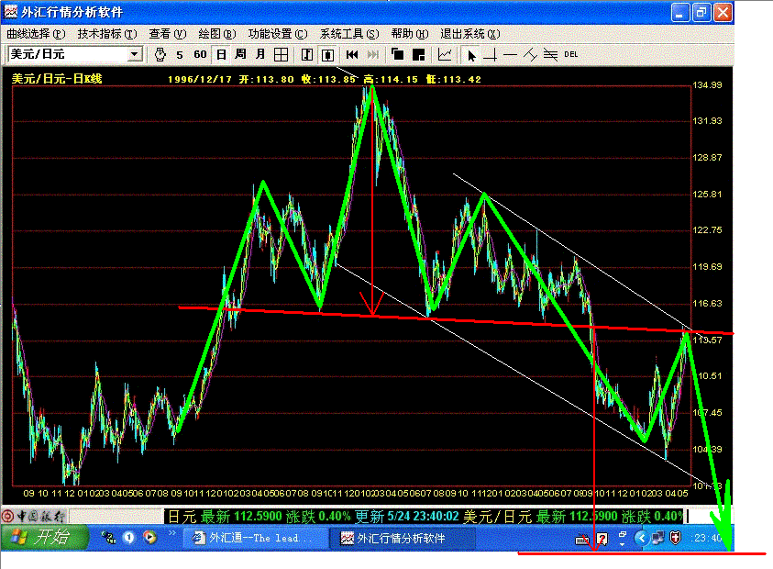Image resolution: width=773 pixels, height=569 pixels.
Task: Open the 美元/日元 currency pair dropdown
Action: pos(135,55)
